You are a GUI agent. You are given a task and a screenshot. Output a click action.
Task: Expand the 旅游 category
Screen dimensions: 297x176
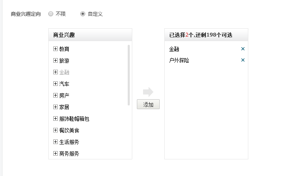tap(55, 61)
